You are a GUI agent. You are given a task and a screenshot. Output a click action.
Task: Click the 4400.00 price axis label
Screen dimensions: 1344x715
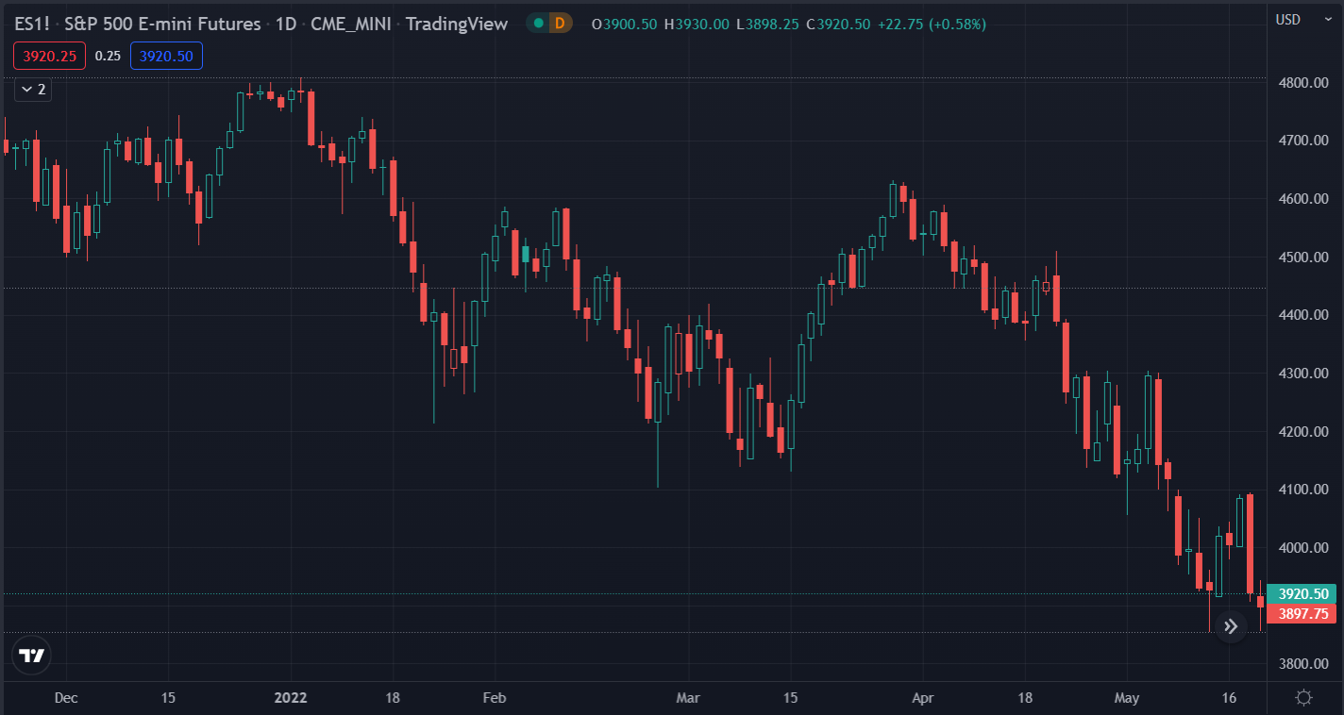pos(1302,315)
